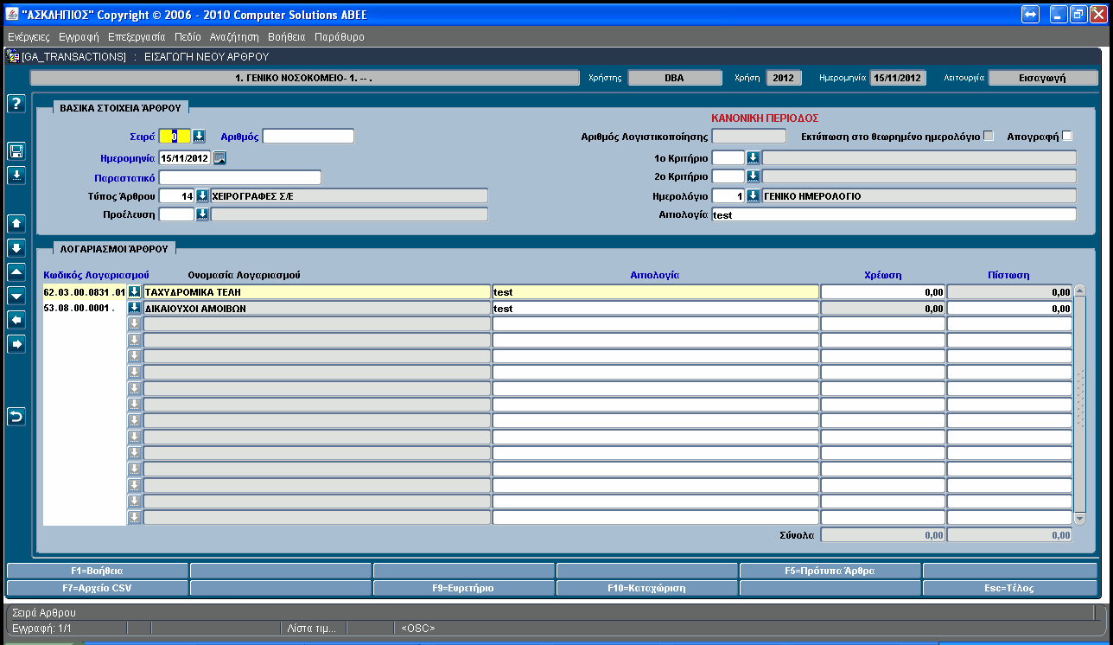This screenshot has height=645, width=1113.
Task: Click the right-arrow icon in left sidebar
Action: 16,344
